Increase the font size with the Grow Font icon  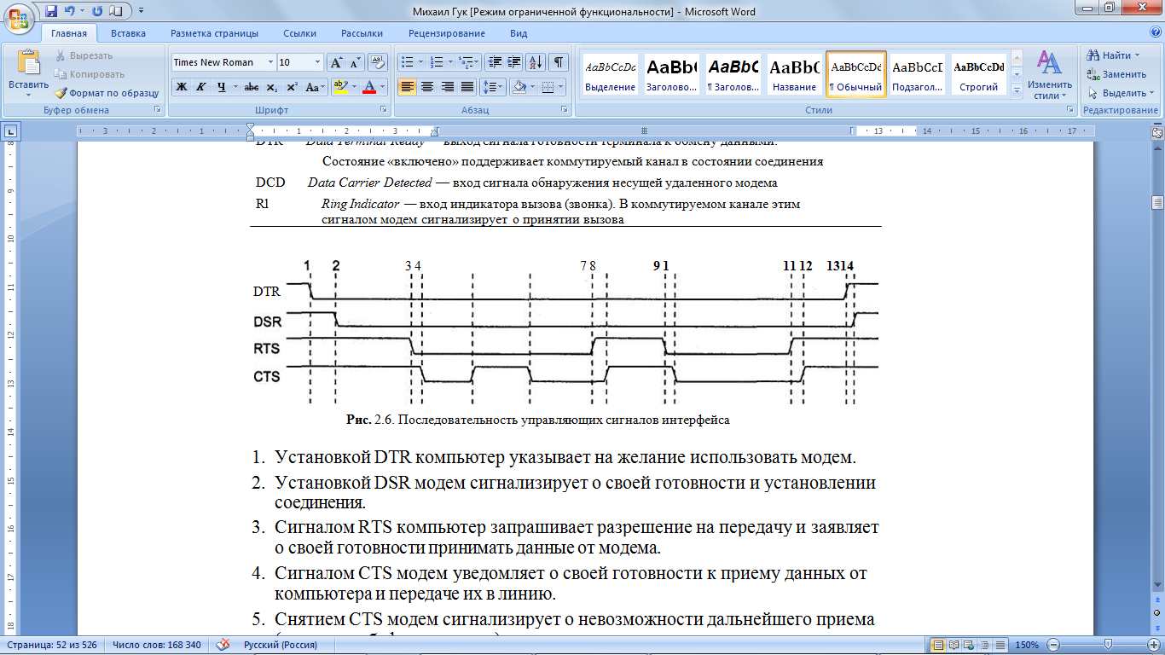pyautogui.click(x=336, y=62)
